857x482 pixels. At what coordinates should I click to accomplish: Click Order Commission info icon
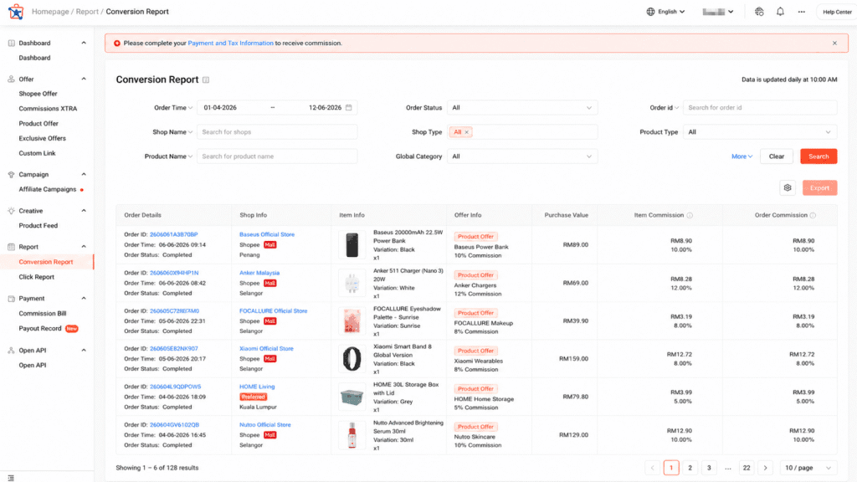pyautogui.click(x=813, y=215)
